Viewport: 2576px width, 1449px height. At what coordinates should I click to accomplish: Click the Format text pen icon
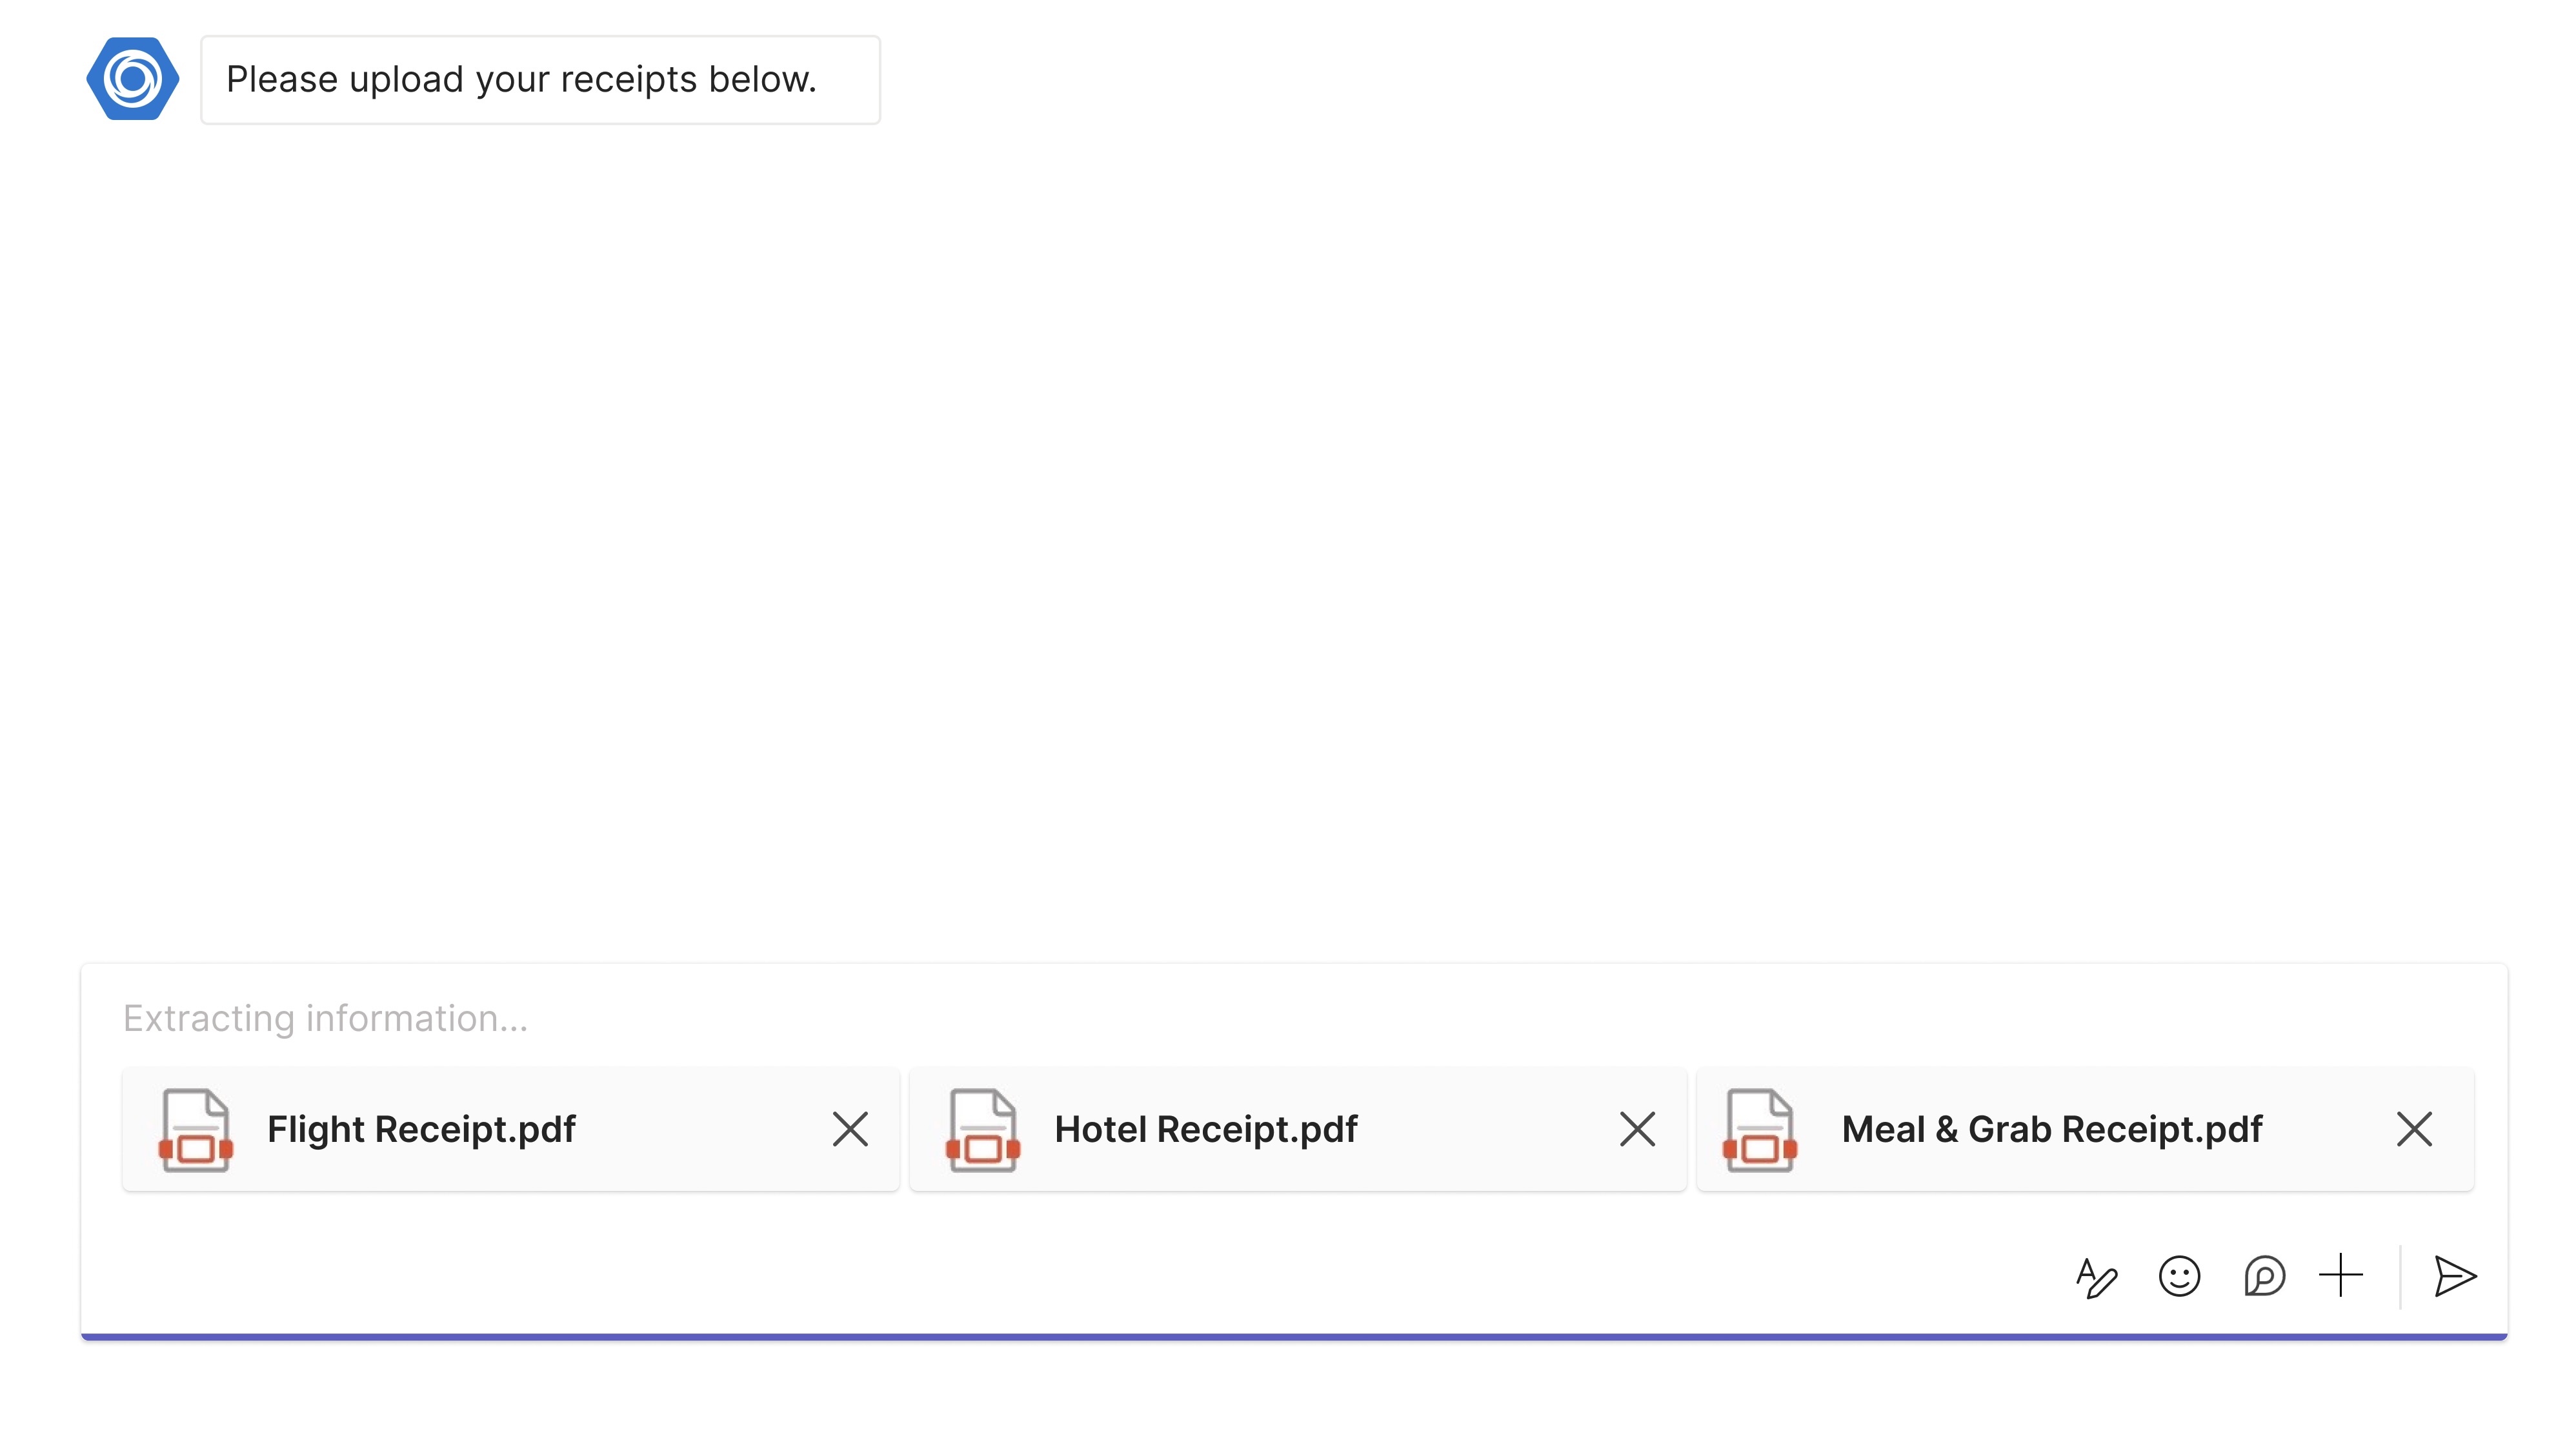(2096, 1277)
